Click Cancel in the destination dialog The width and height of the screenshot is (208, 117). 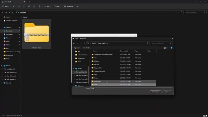coord(167,92)
